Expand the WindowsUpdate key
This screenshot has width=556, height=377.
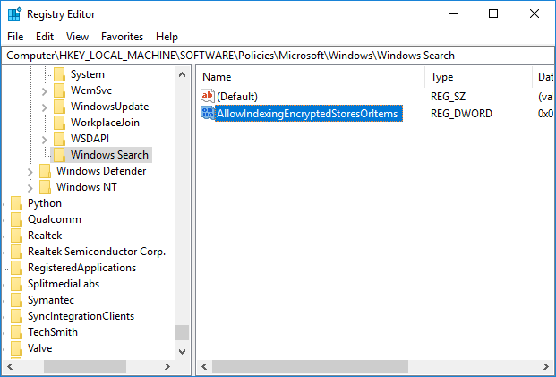(x=45, y=107)
